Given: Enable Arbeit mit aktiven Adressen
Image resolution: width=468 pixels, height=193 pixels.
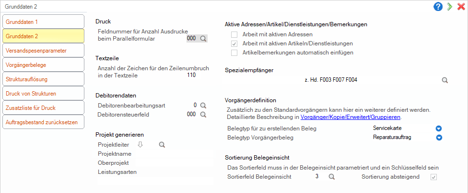Looking at the screenshot, I should click(x=234, y=34).
